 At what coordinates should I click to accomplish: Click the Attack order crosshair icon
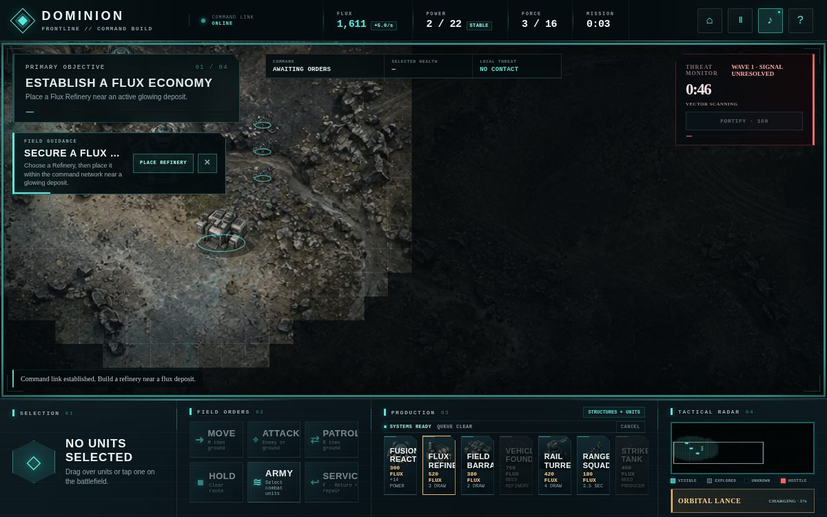coord(256,440)
